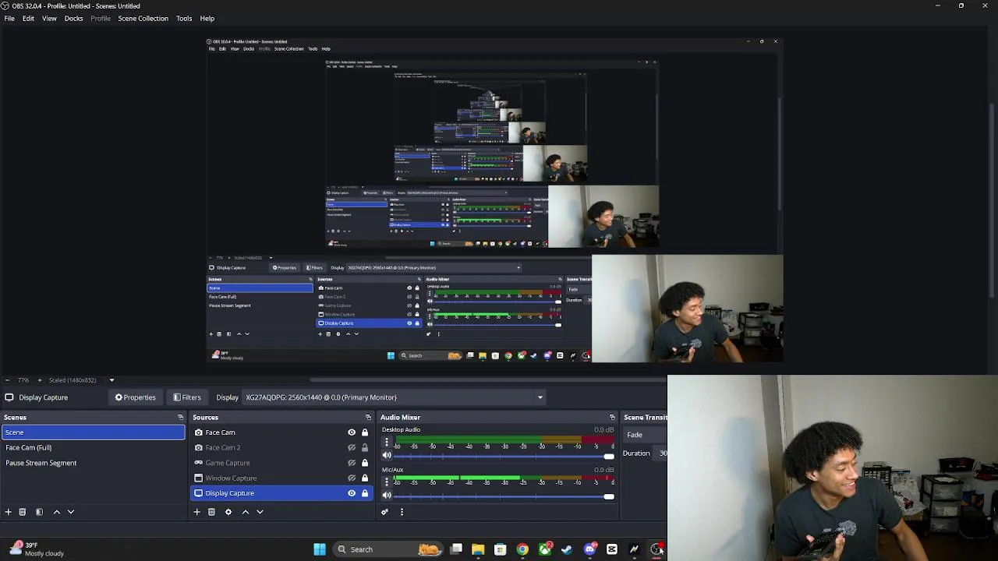Open Steam from the taskbar
The width and height of the screenshot is (998, 561).
(567, 549)
